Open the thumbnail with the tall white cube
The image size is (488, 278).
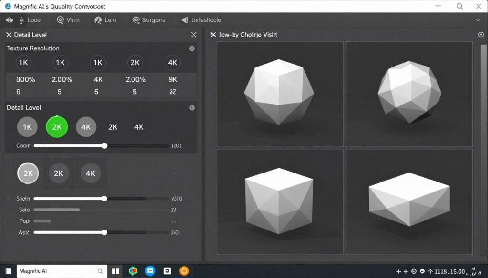tap(280, 201)
